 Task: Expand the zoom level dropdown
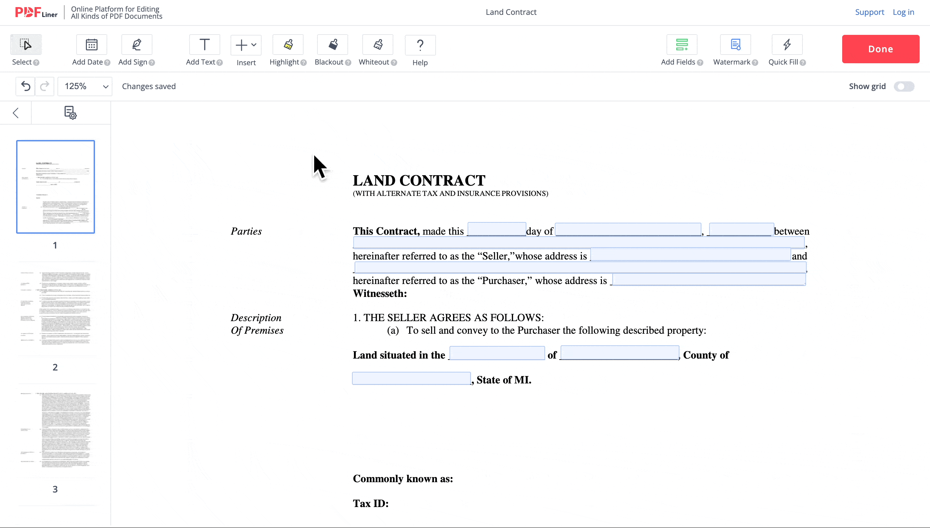click(x=85, y=86)
